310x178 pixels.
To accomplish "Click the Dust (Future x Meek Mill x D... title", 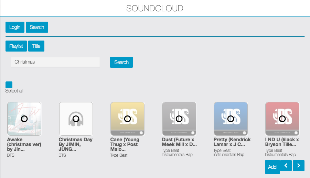I will click(x=179, y=142).
